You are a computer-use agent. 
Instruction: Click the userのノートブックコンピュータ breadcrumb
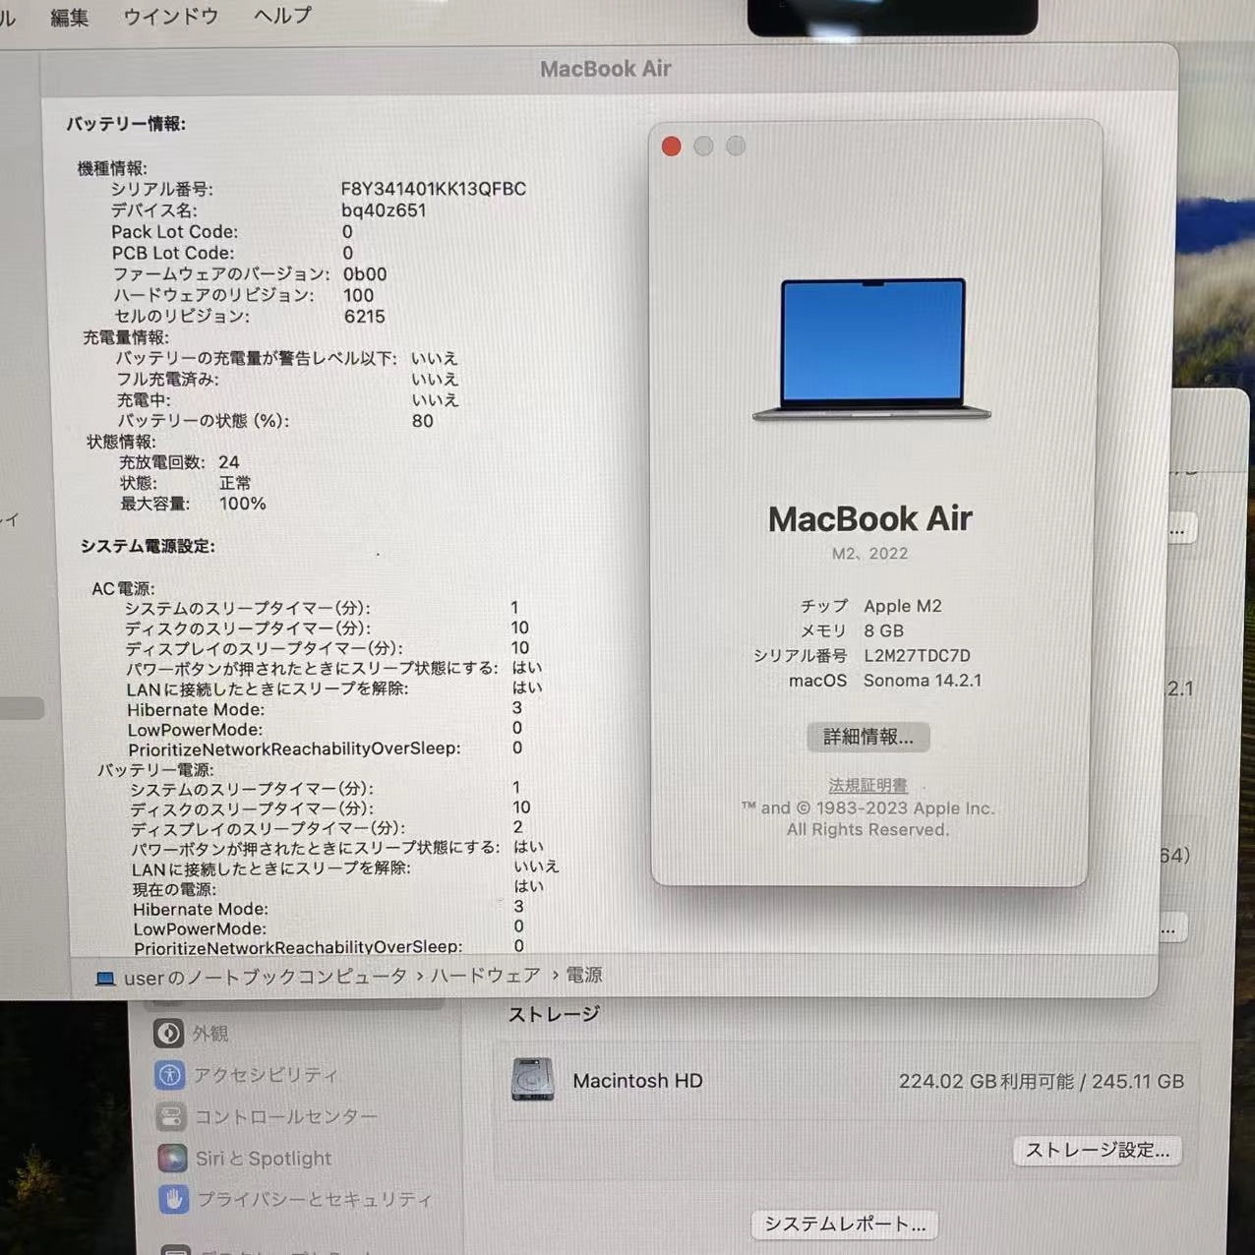[262, 976]
